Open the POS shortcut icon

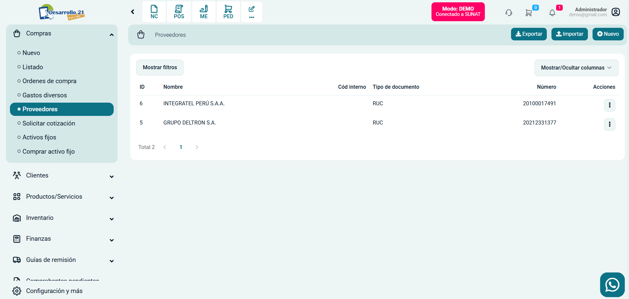pyautogui.click(x=179, y=12)
